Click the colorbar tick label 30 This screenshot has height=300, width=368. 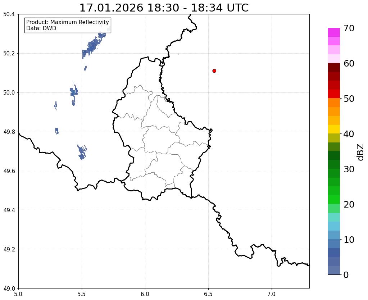pos(349,169)
